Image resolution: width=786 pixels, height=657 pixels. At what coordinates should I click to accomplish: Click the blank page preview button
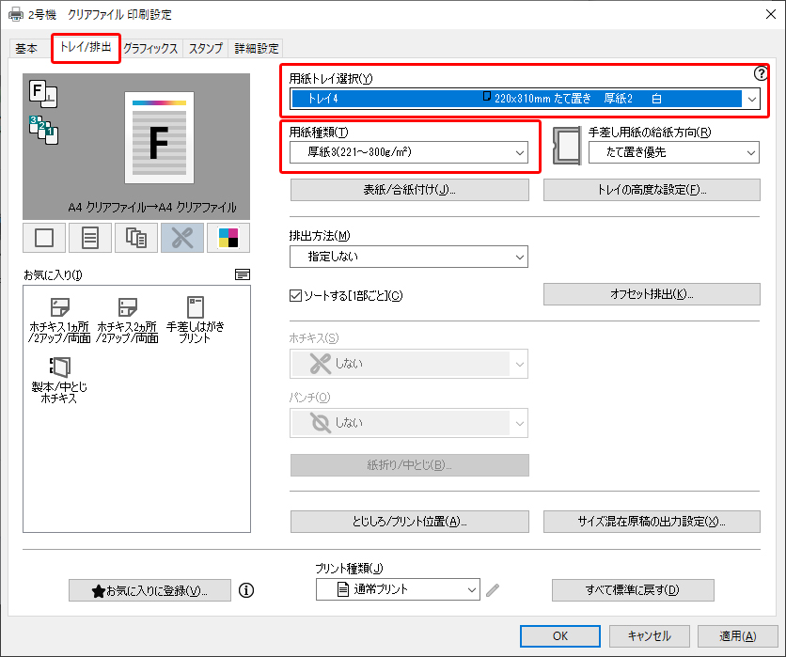click(x=44, y=238)
